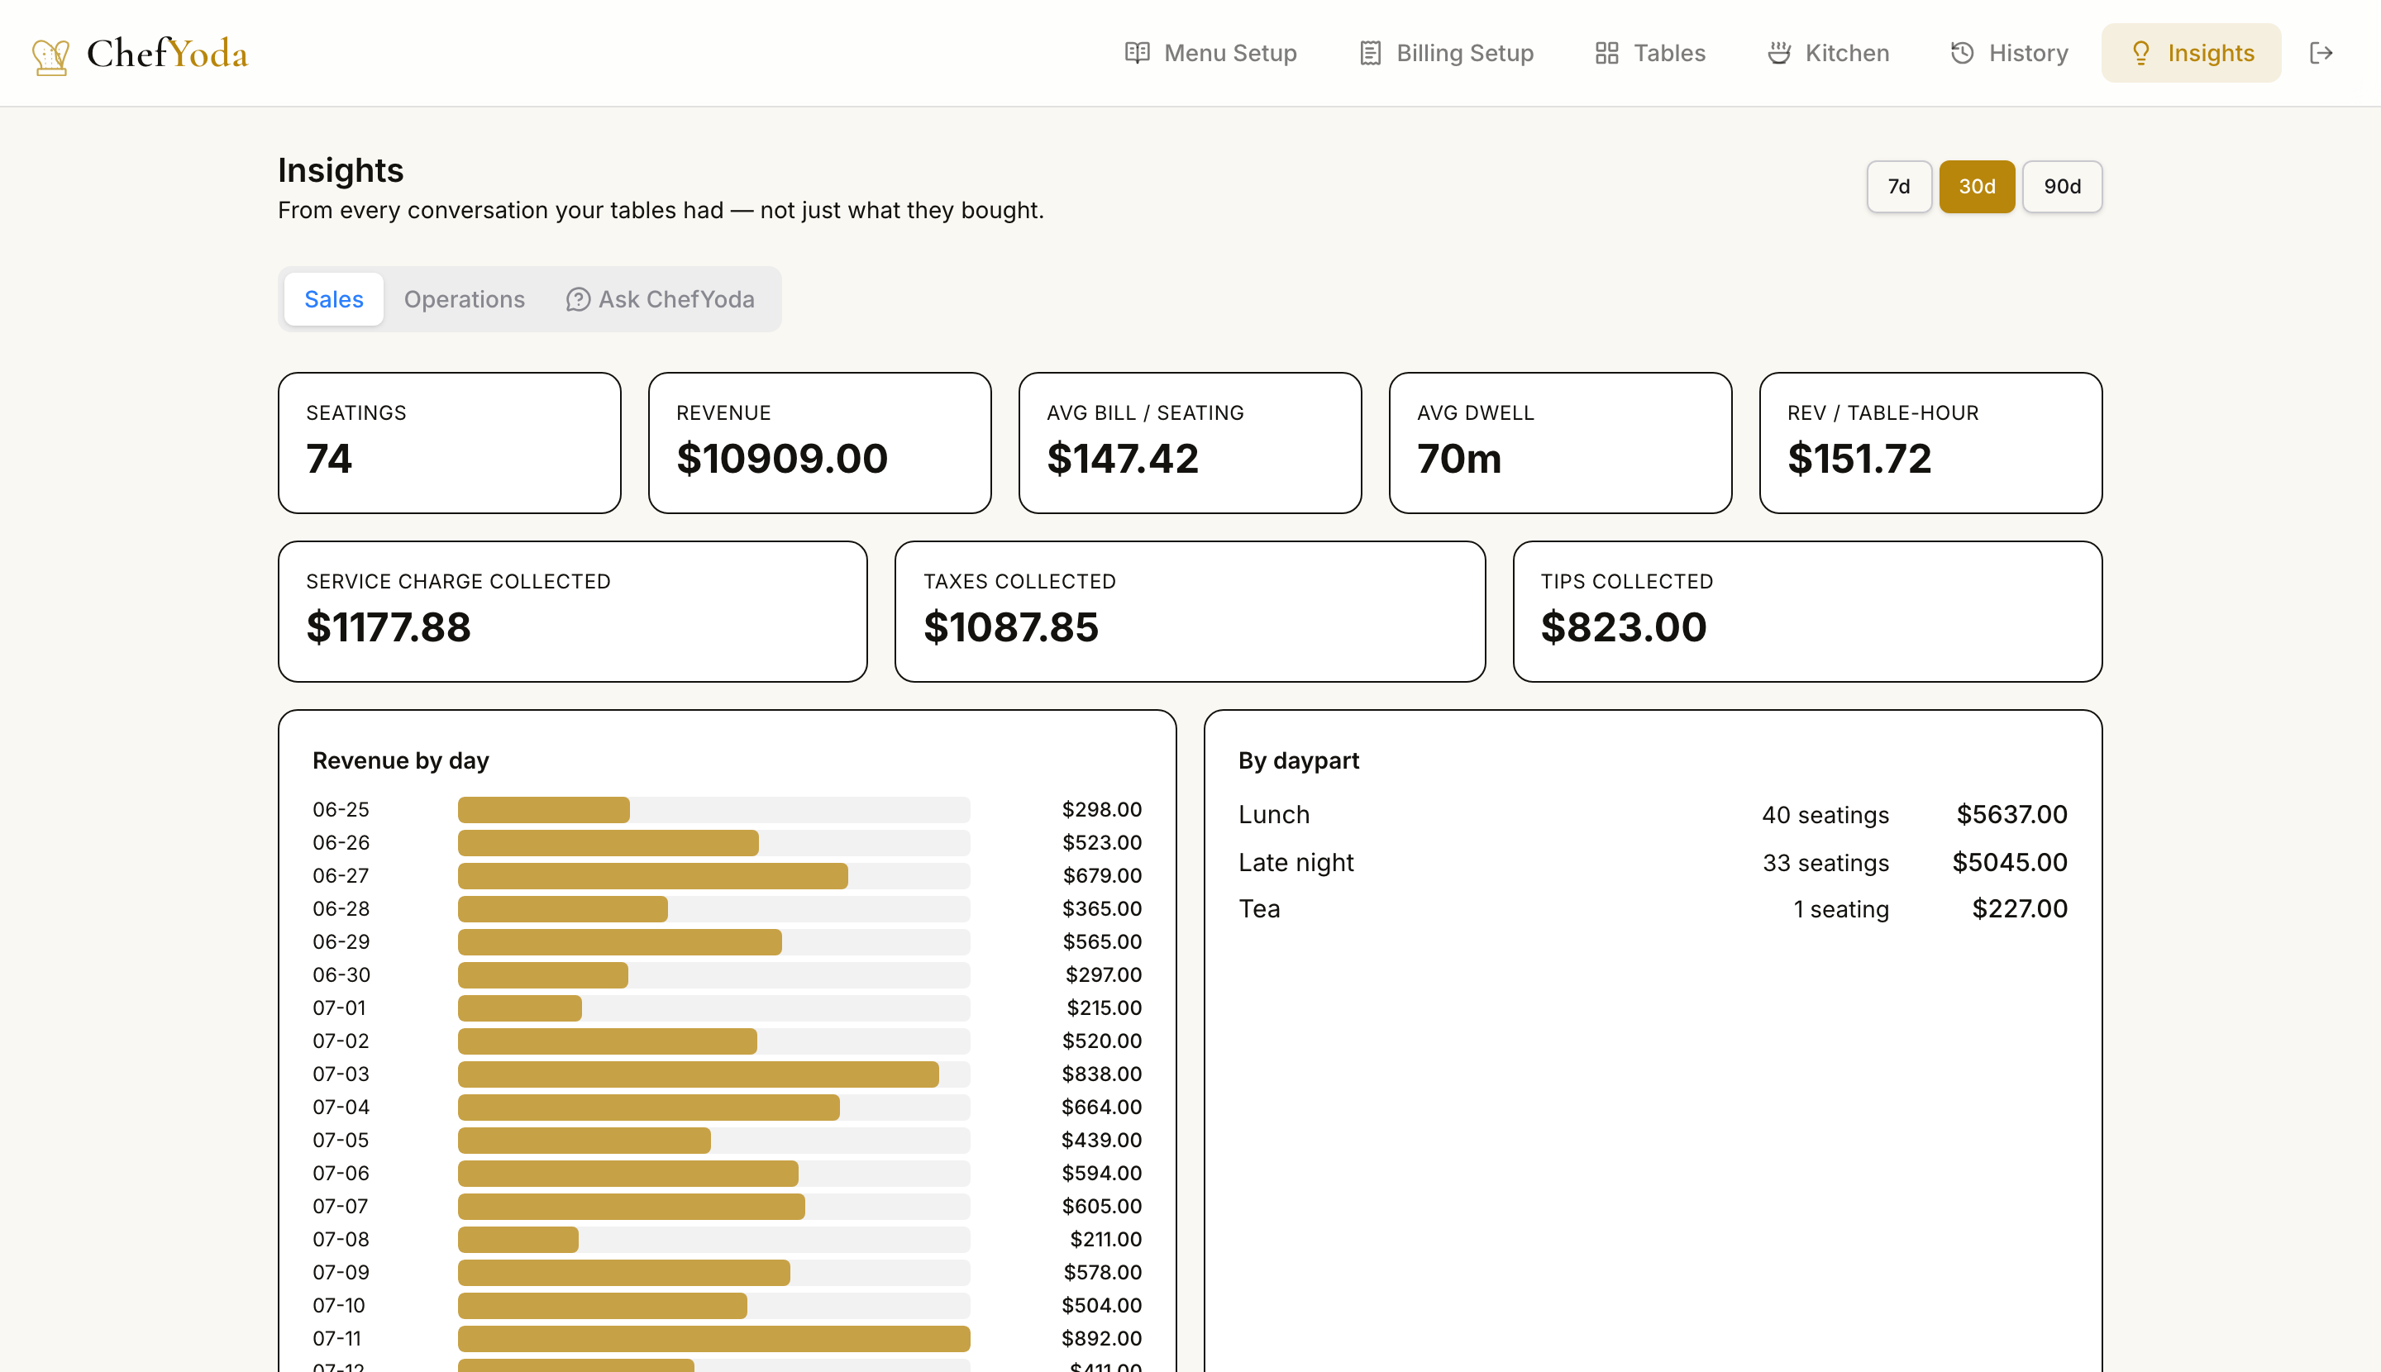
Task: Click the Ask ChefYoda chat bubble icon
Action: [578, 300]
